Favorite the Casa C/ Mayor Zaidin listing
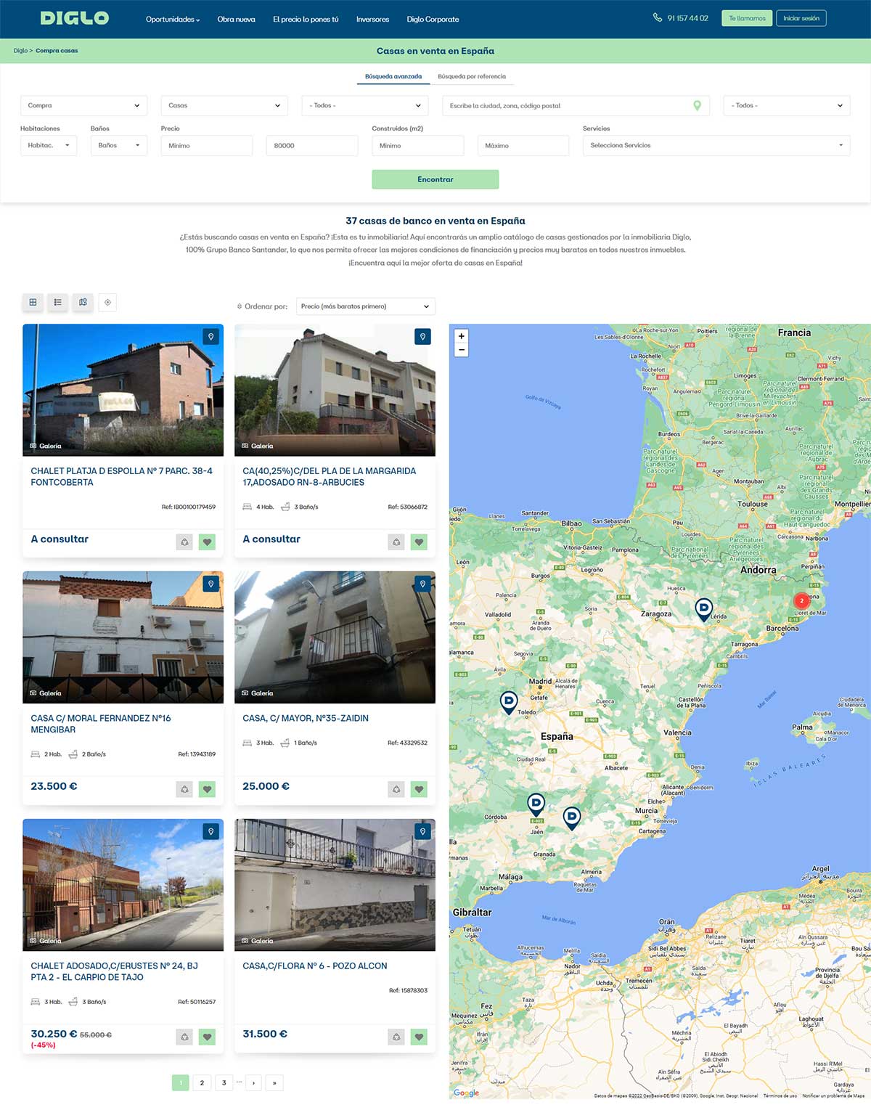 coord(419,789)
